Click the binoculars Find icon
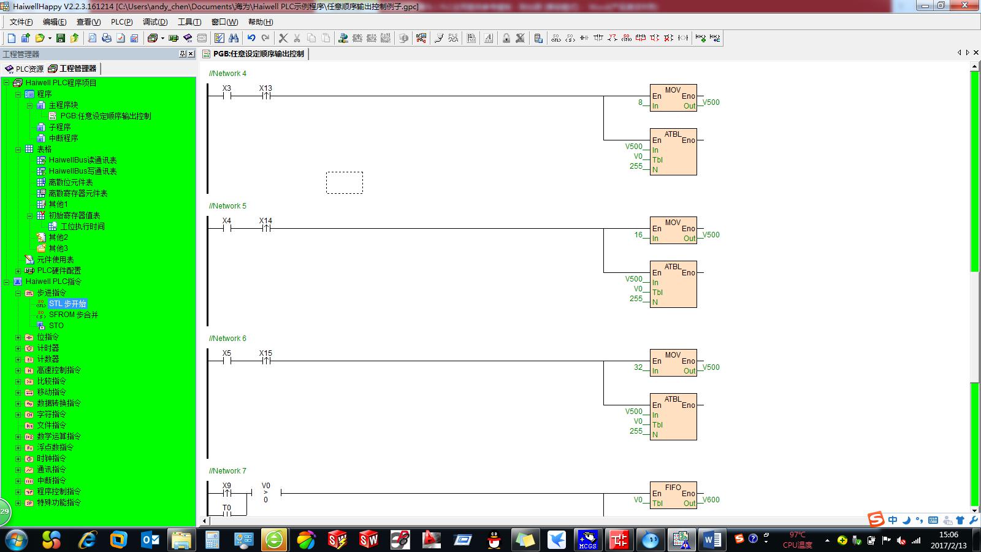Viewport: 981px width, 552px height. (x=234, y=38)
